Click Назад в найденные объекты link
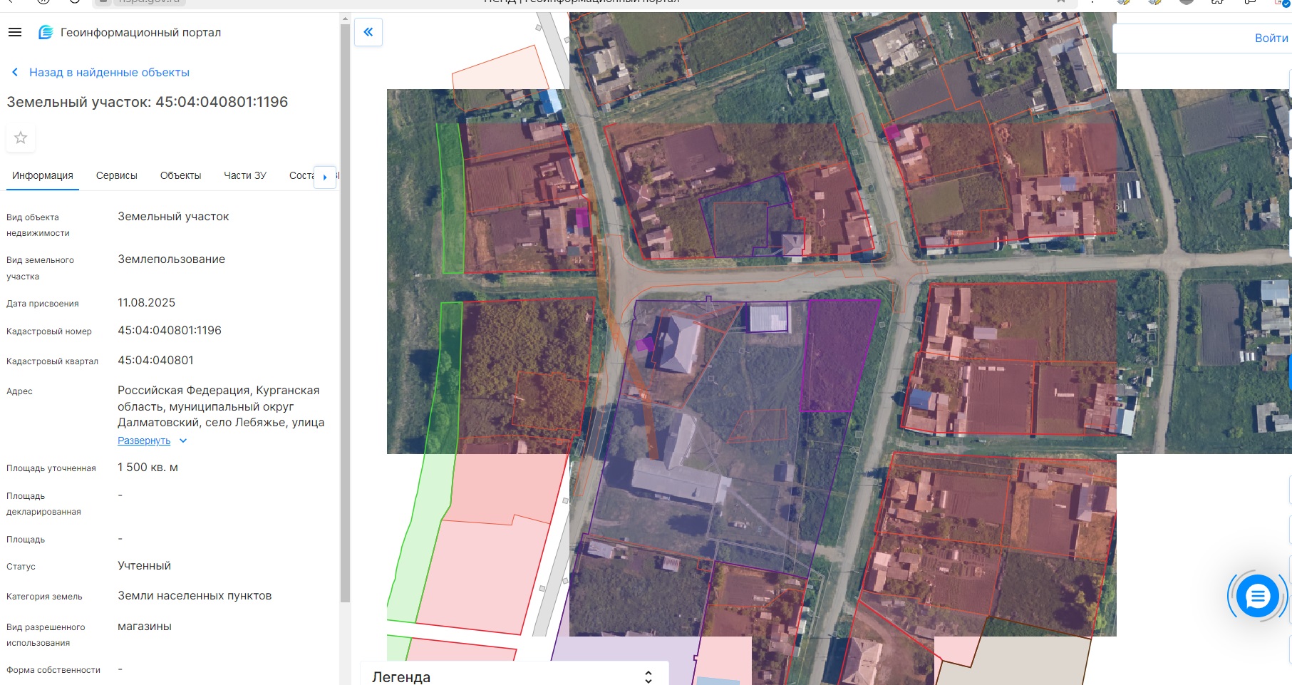The image size is (1292, 685). [109, 72]
